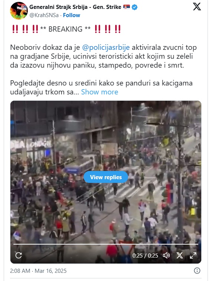Open the X logo at top right

[197, 7]
